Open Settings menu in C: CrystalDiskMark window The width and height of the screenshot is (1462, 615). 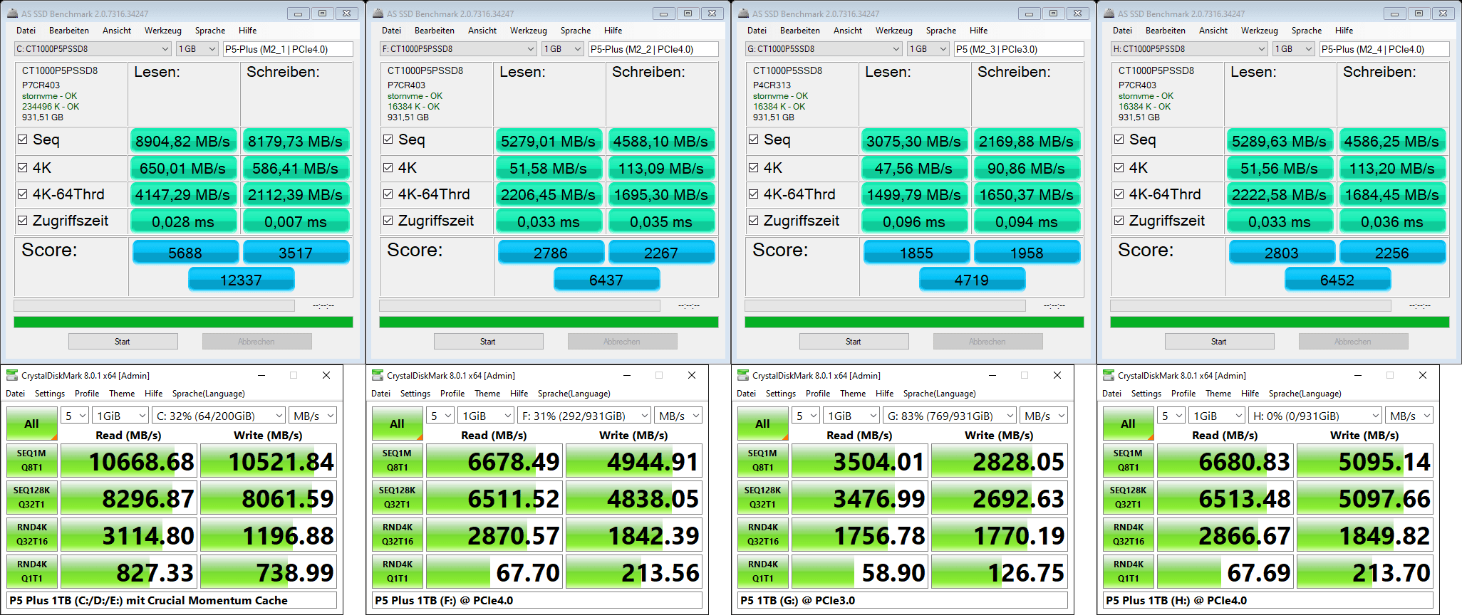point(50,394)
